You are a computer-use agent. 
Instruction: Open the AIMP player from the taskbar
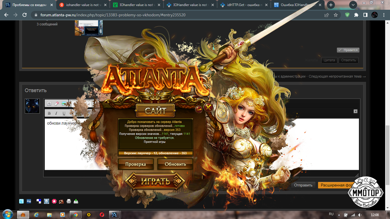[89, 214]
